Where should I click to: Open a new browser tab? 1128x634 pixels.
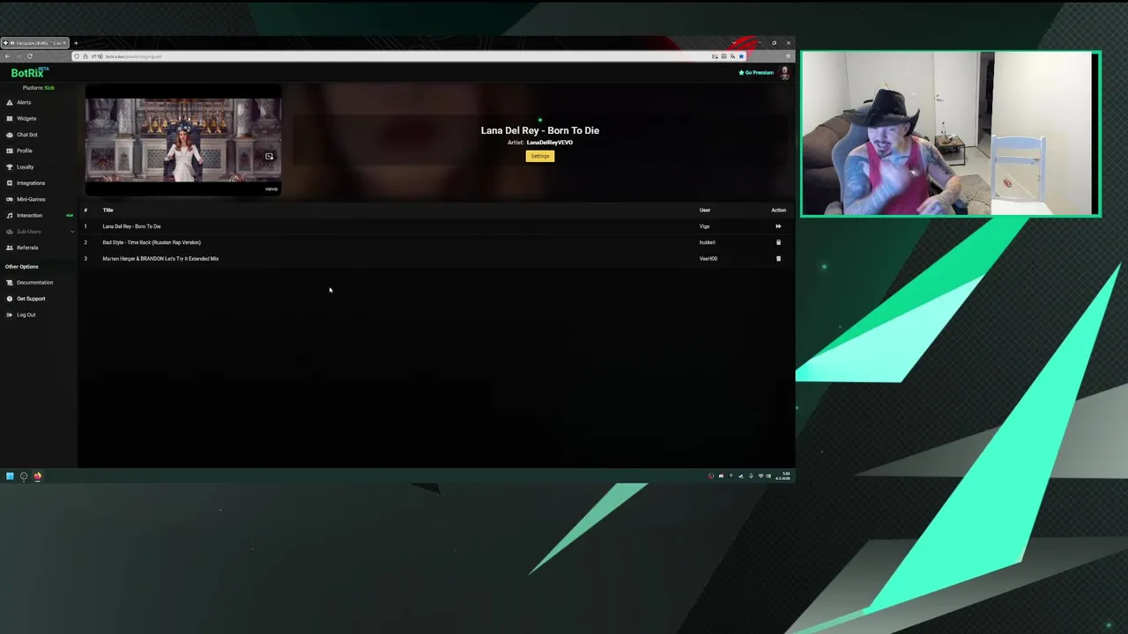coord(76,43)
